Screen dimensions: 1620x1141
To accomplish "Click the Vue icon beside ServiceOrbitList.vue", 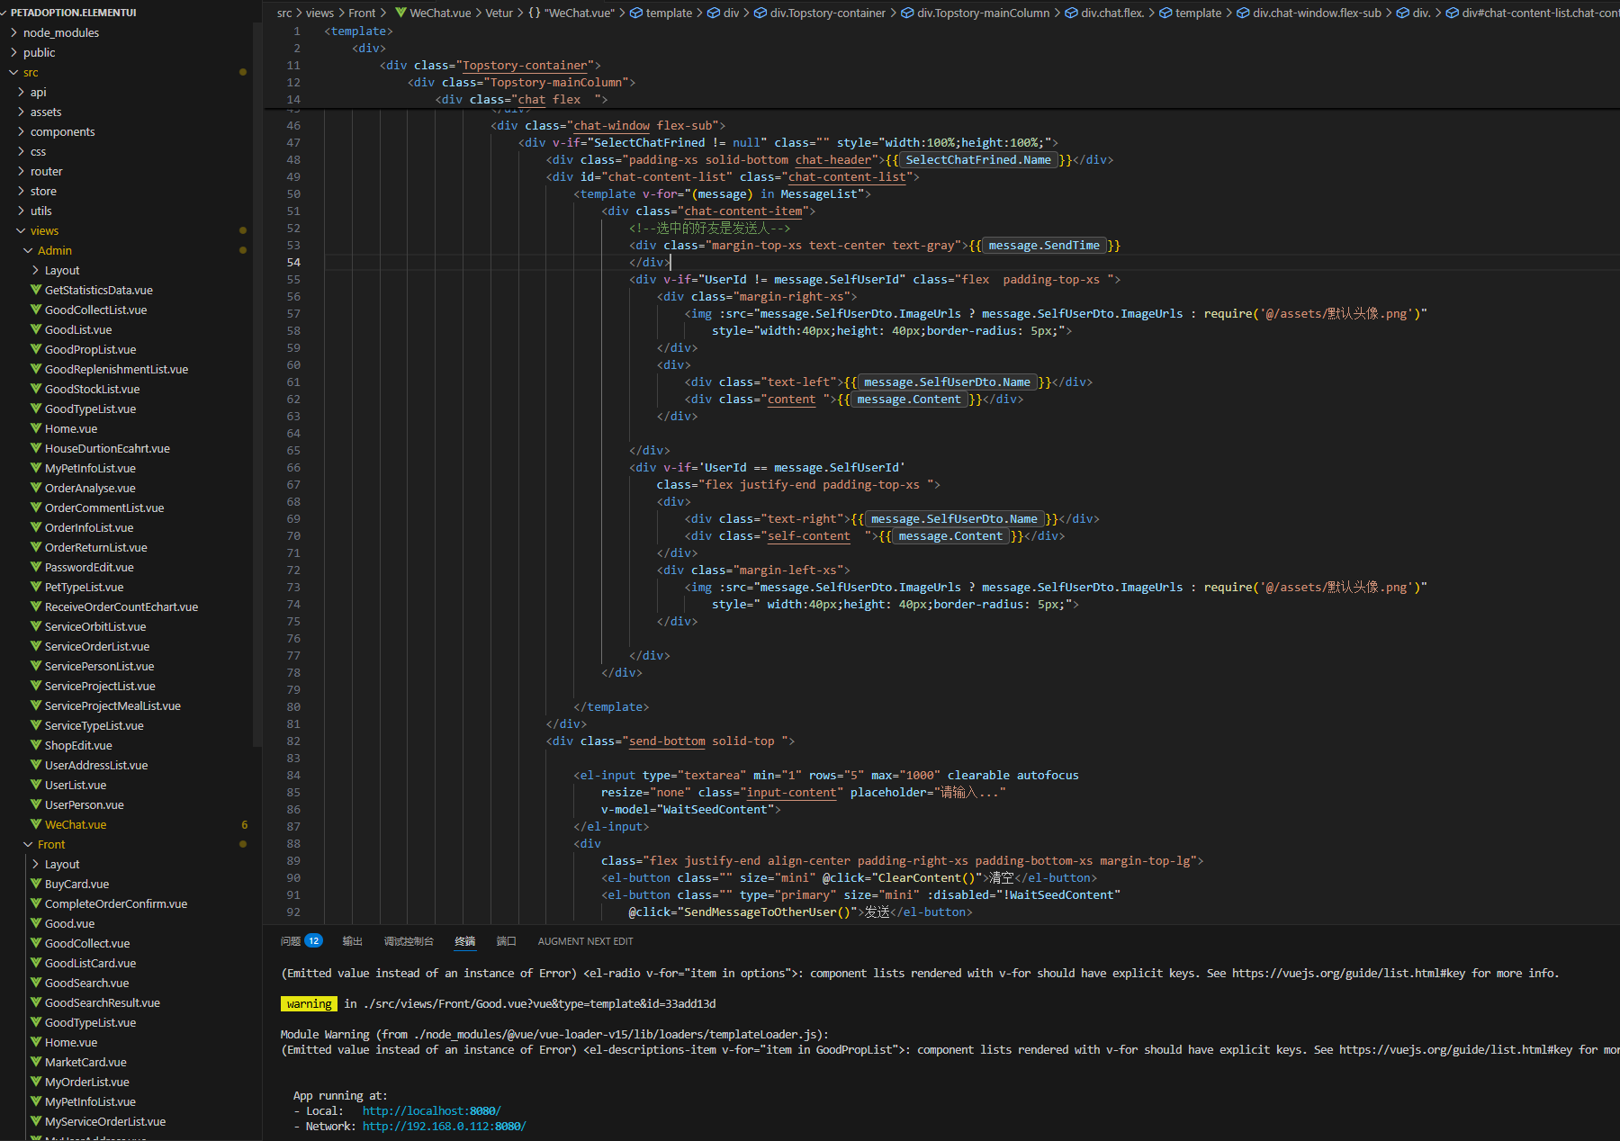I will point(36,626).
